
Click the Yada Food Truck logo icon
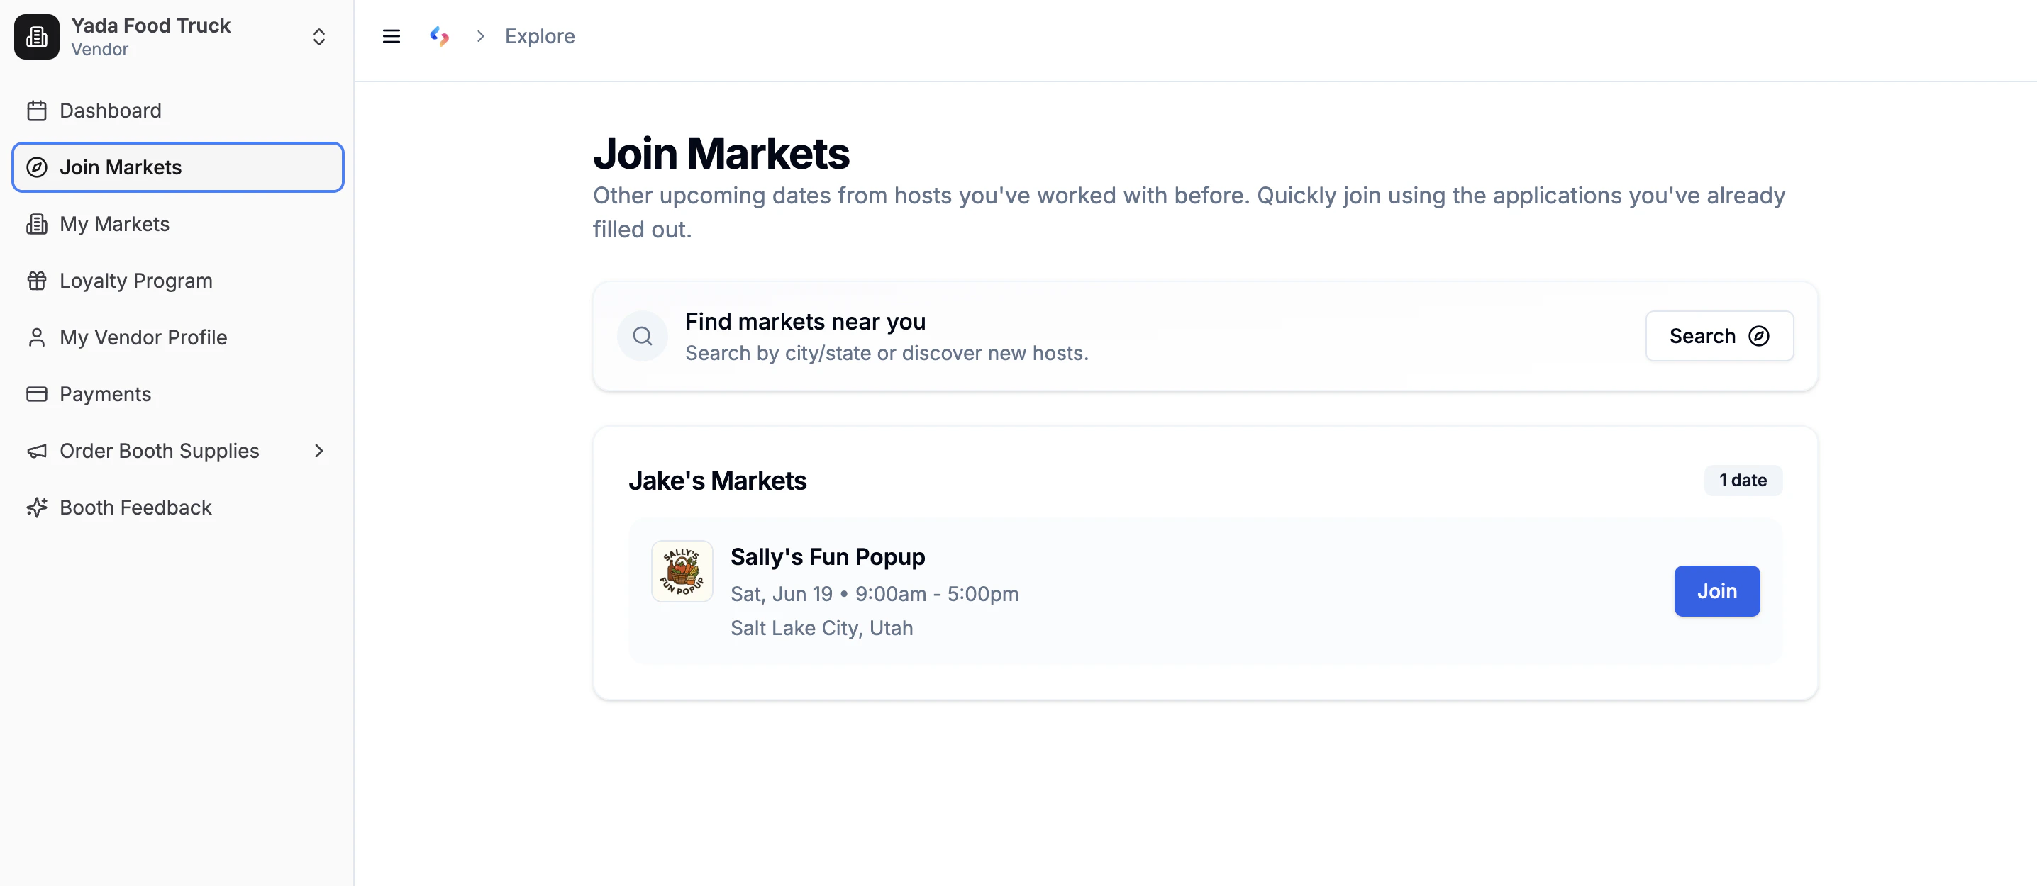[36, 36]
